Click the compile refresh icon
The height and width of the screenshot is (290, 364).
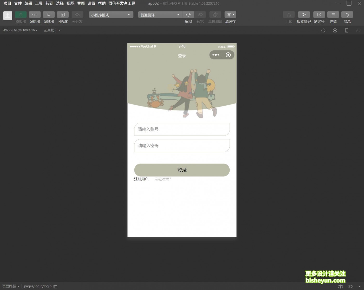(188, 15)
